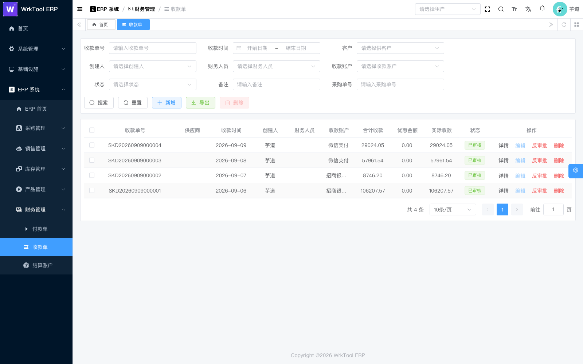Click the 重置 reset button

coord(133,103)
